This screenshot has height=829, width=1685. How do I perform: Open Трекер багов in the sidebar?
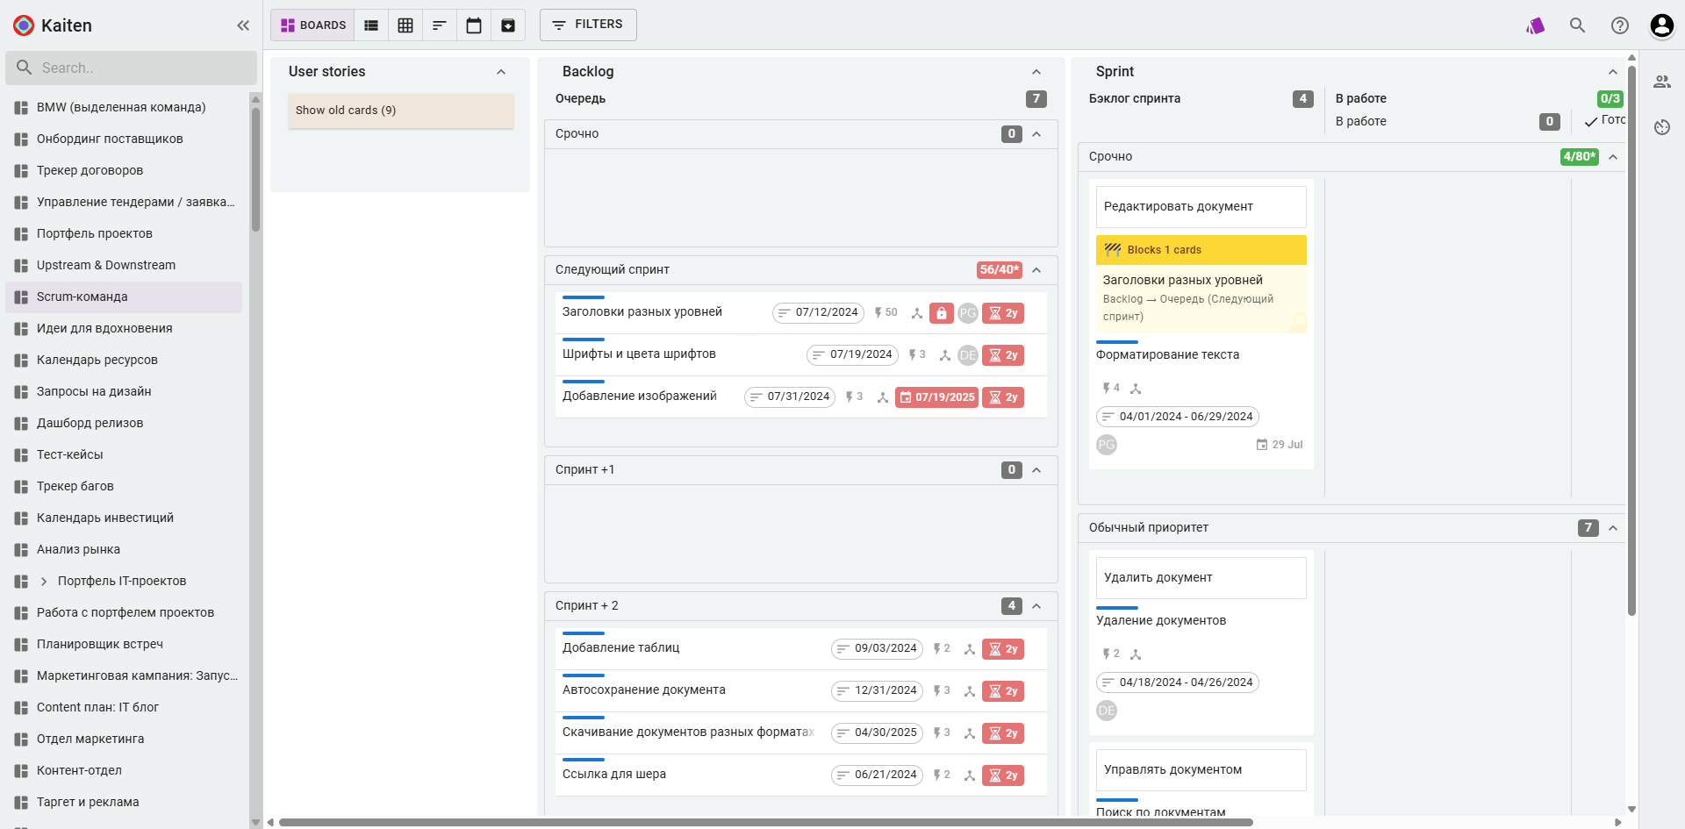75,486
